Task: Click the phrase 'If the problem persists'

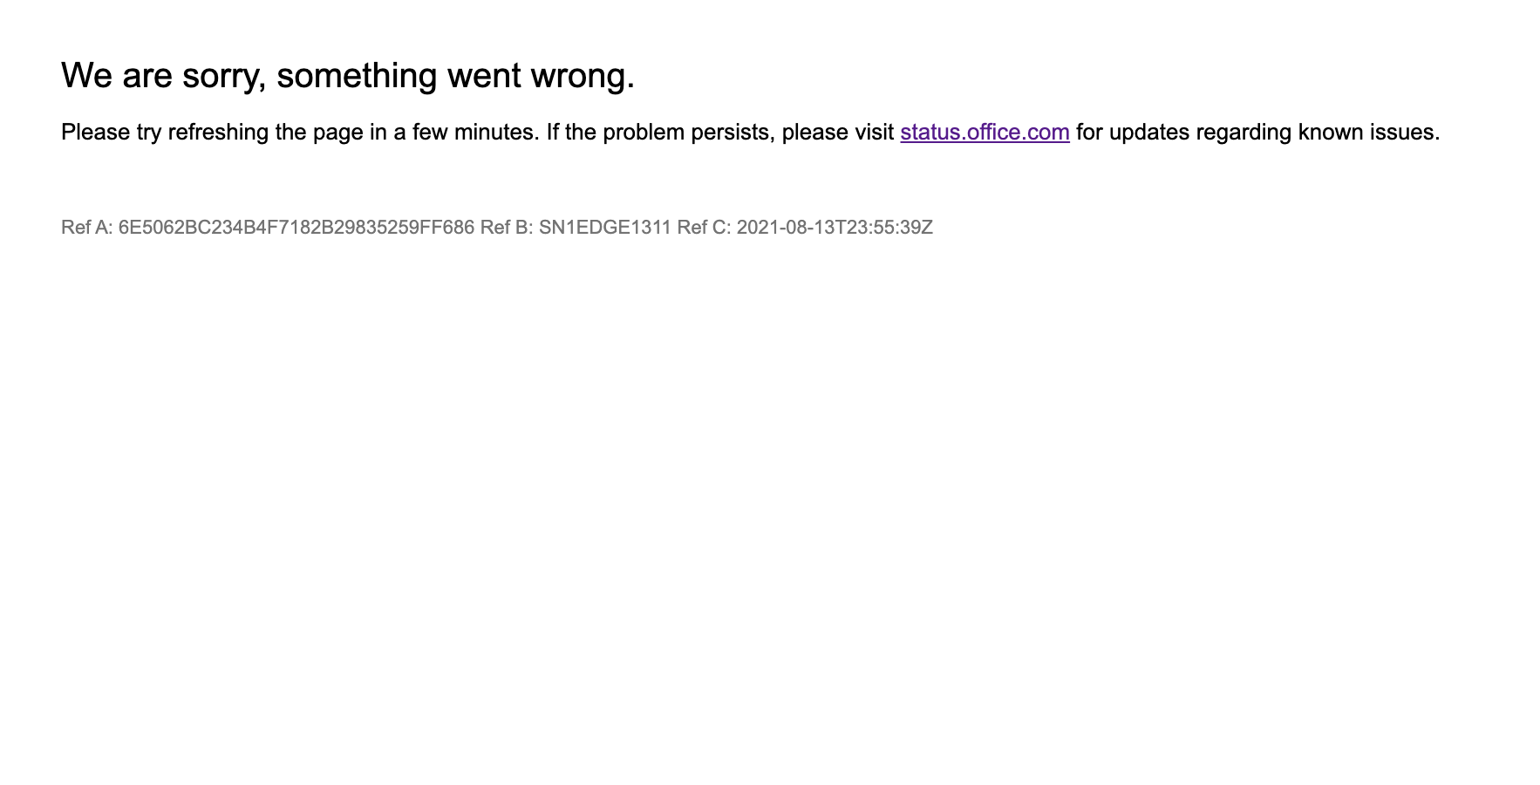Action: coord(660,132)
